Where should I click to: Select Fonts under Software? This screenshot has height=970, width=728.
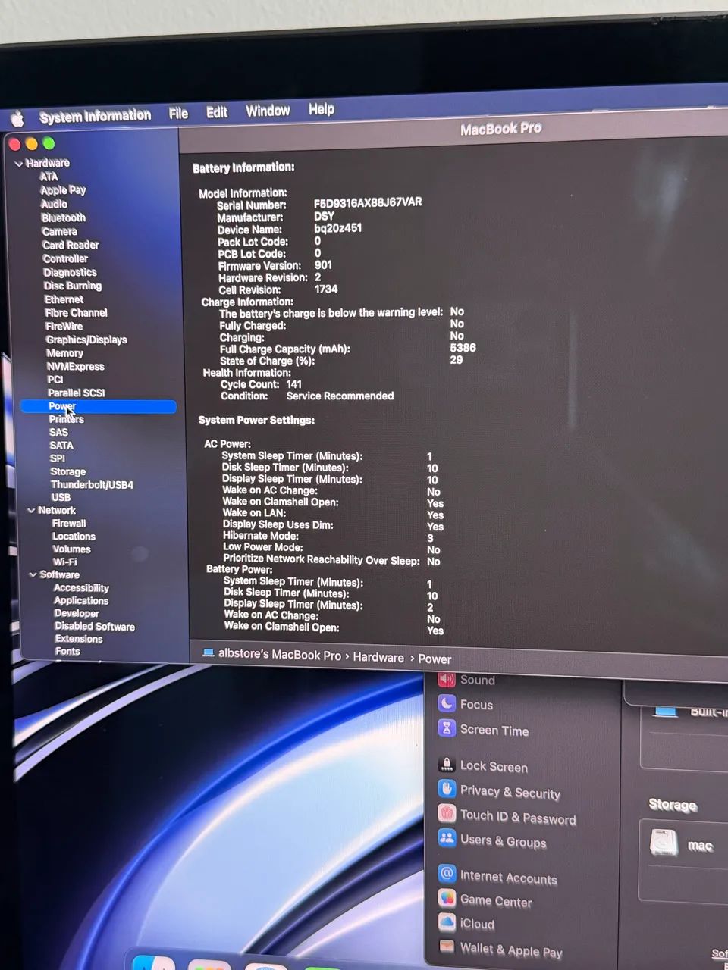pos(67,651)
